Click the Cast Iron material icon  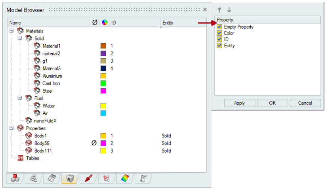click(x=37, y=83)
